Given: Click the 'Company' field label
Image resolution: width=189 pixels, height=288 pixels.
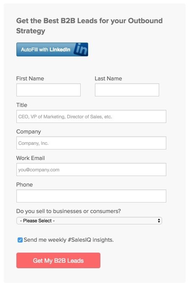Looking at the screenshot, I should click(x=29, y=132).
